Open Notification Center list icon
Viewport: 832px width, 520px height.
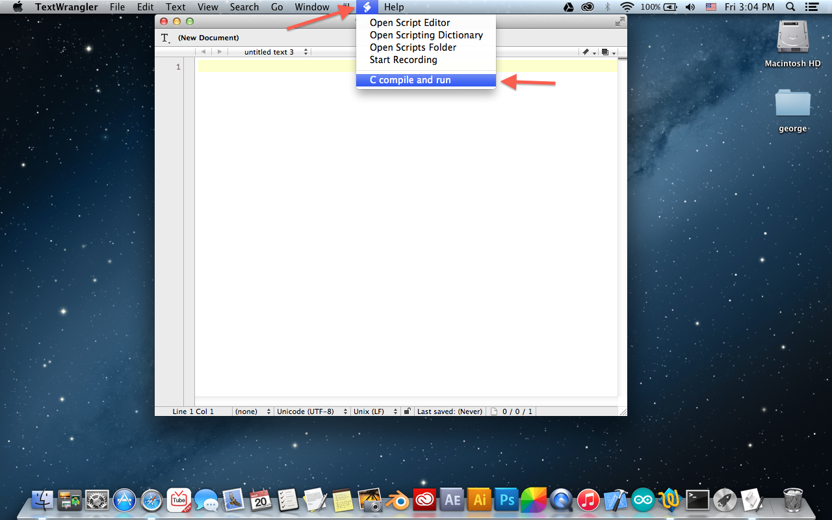coord(811,7)
